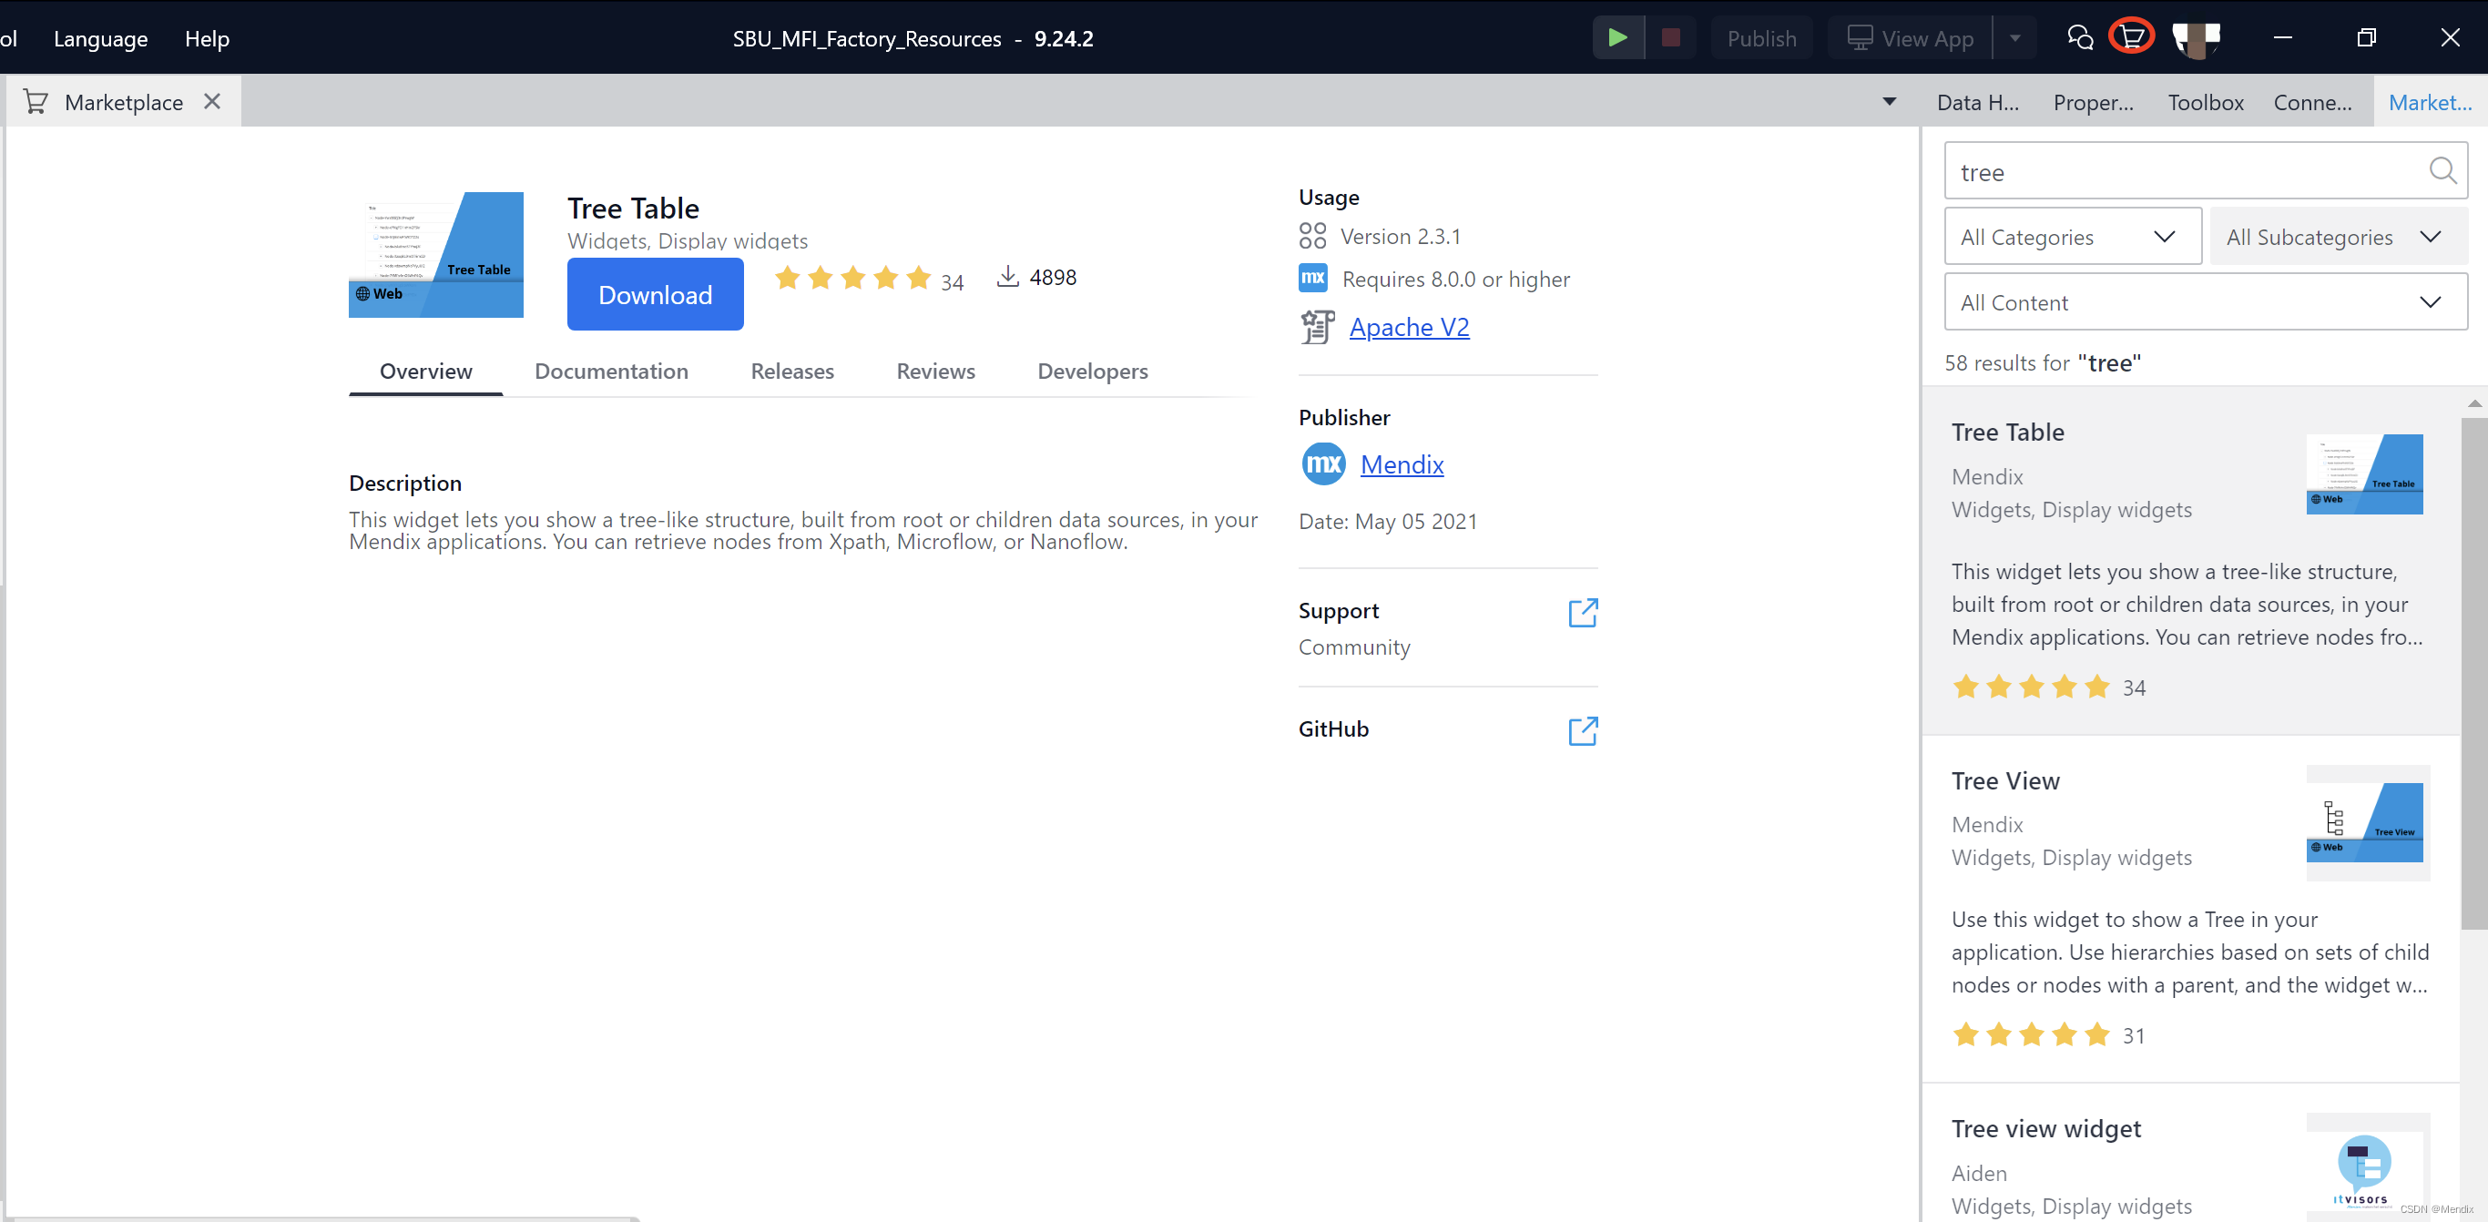Open the Help menu
The width and height of the screenshot is (2488, 1222).
pos(207,38)
